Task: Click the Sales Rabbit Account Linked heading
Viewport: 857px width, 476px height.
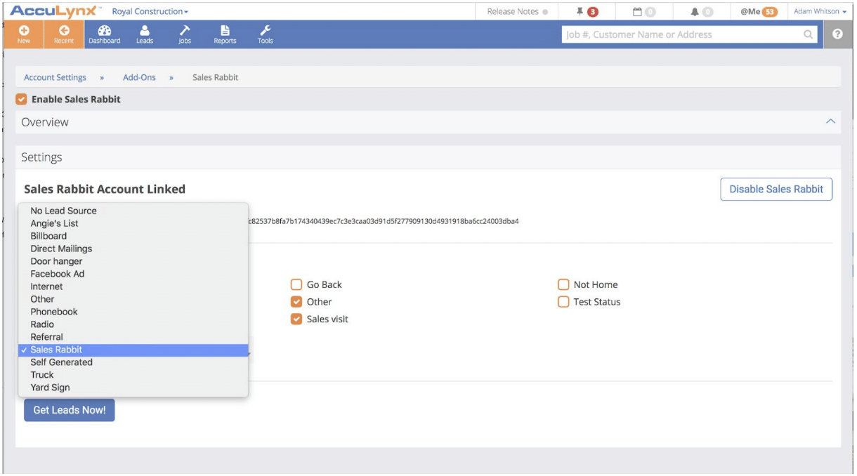Action: click(x=105, y=189)
